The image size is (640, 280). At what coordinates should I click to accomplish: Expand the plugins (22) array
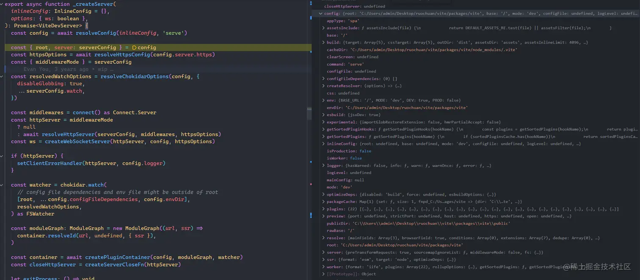[x=323, y=209]
